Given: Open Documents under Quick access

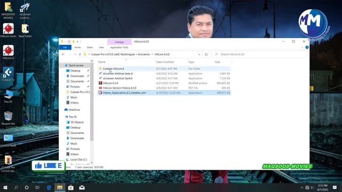Looking at the screenshot, I should pyautogui.click(x=77, y=82).
